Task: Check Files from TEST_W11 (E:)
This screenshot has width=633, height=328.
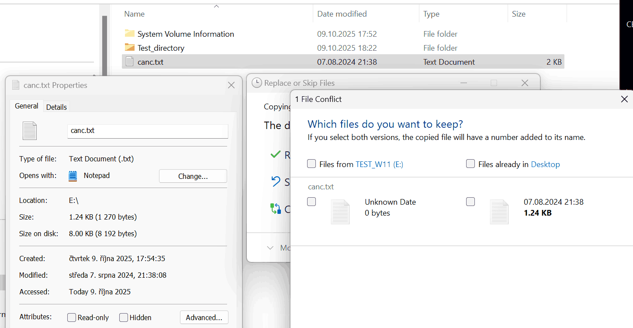Action: (x=311, y=164)
